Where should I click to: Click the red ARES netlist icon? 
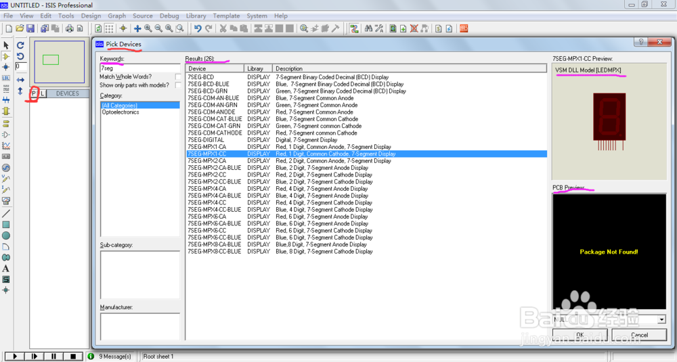tap(464, 29)
